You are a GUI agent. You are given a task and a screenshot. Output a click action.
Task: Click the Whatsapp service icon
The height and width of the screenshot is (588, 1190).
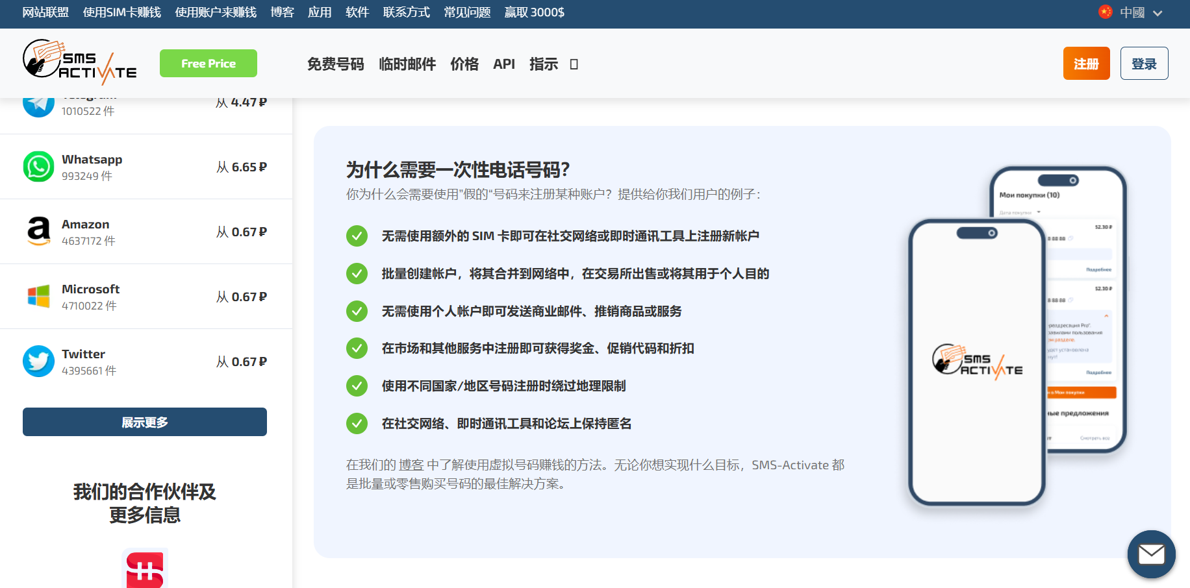tap(38, 167)
